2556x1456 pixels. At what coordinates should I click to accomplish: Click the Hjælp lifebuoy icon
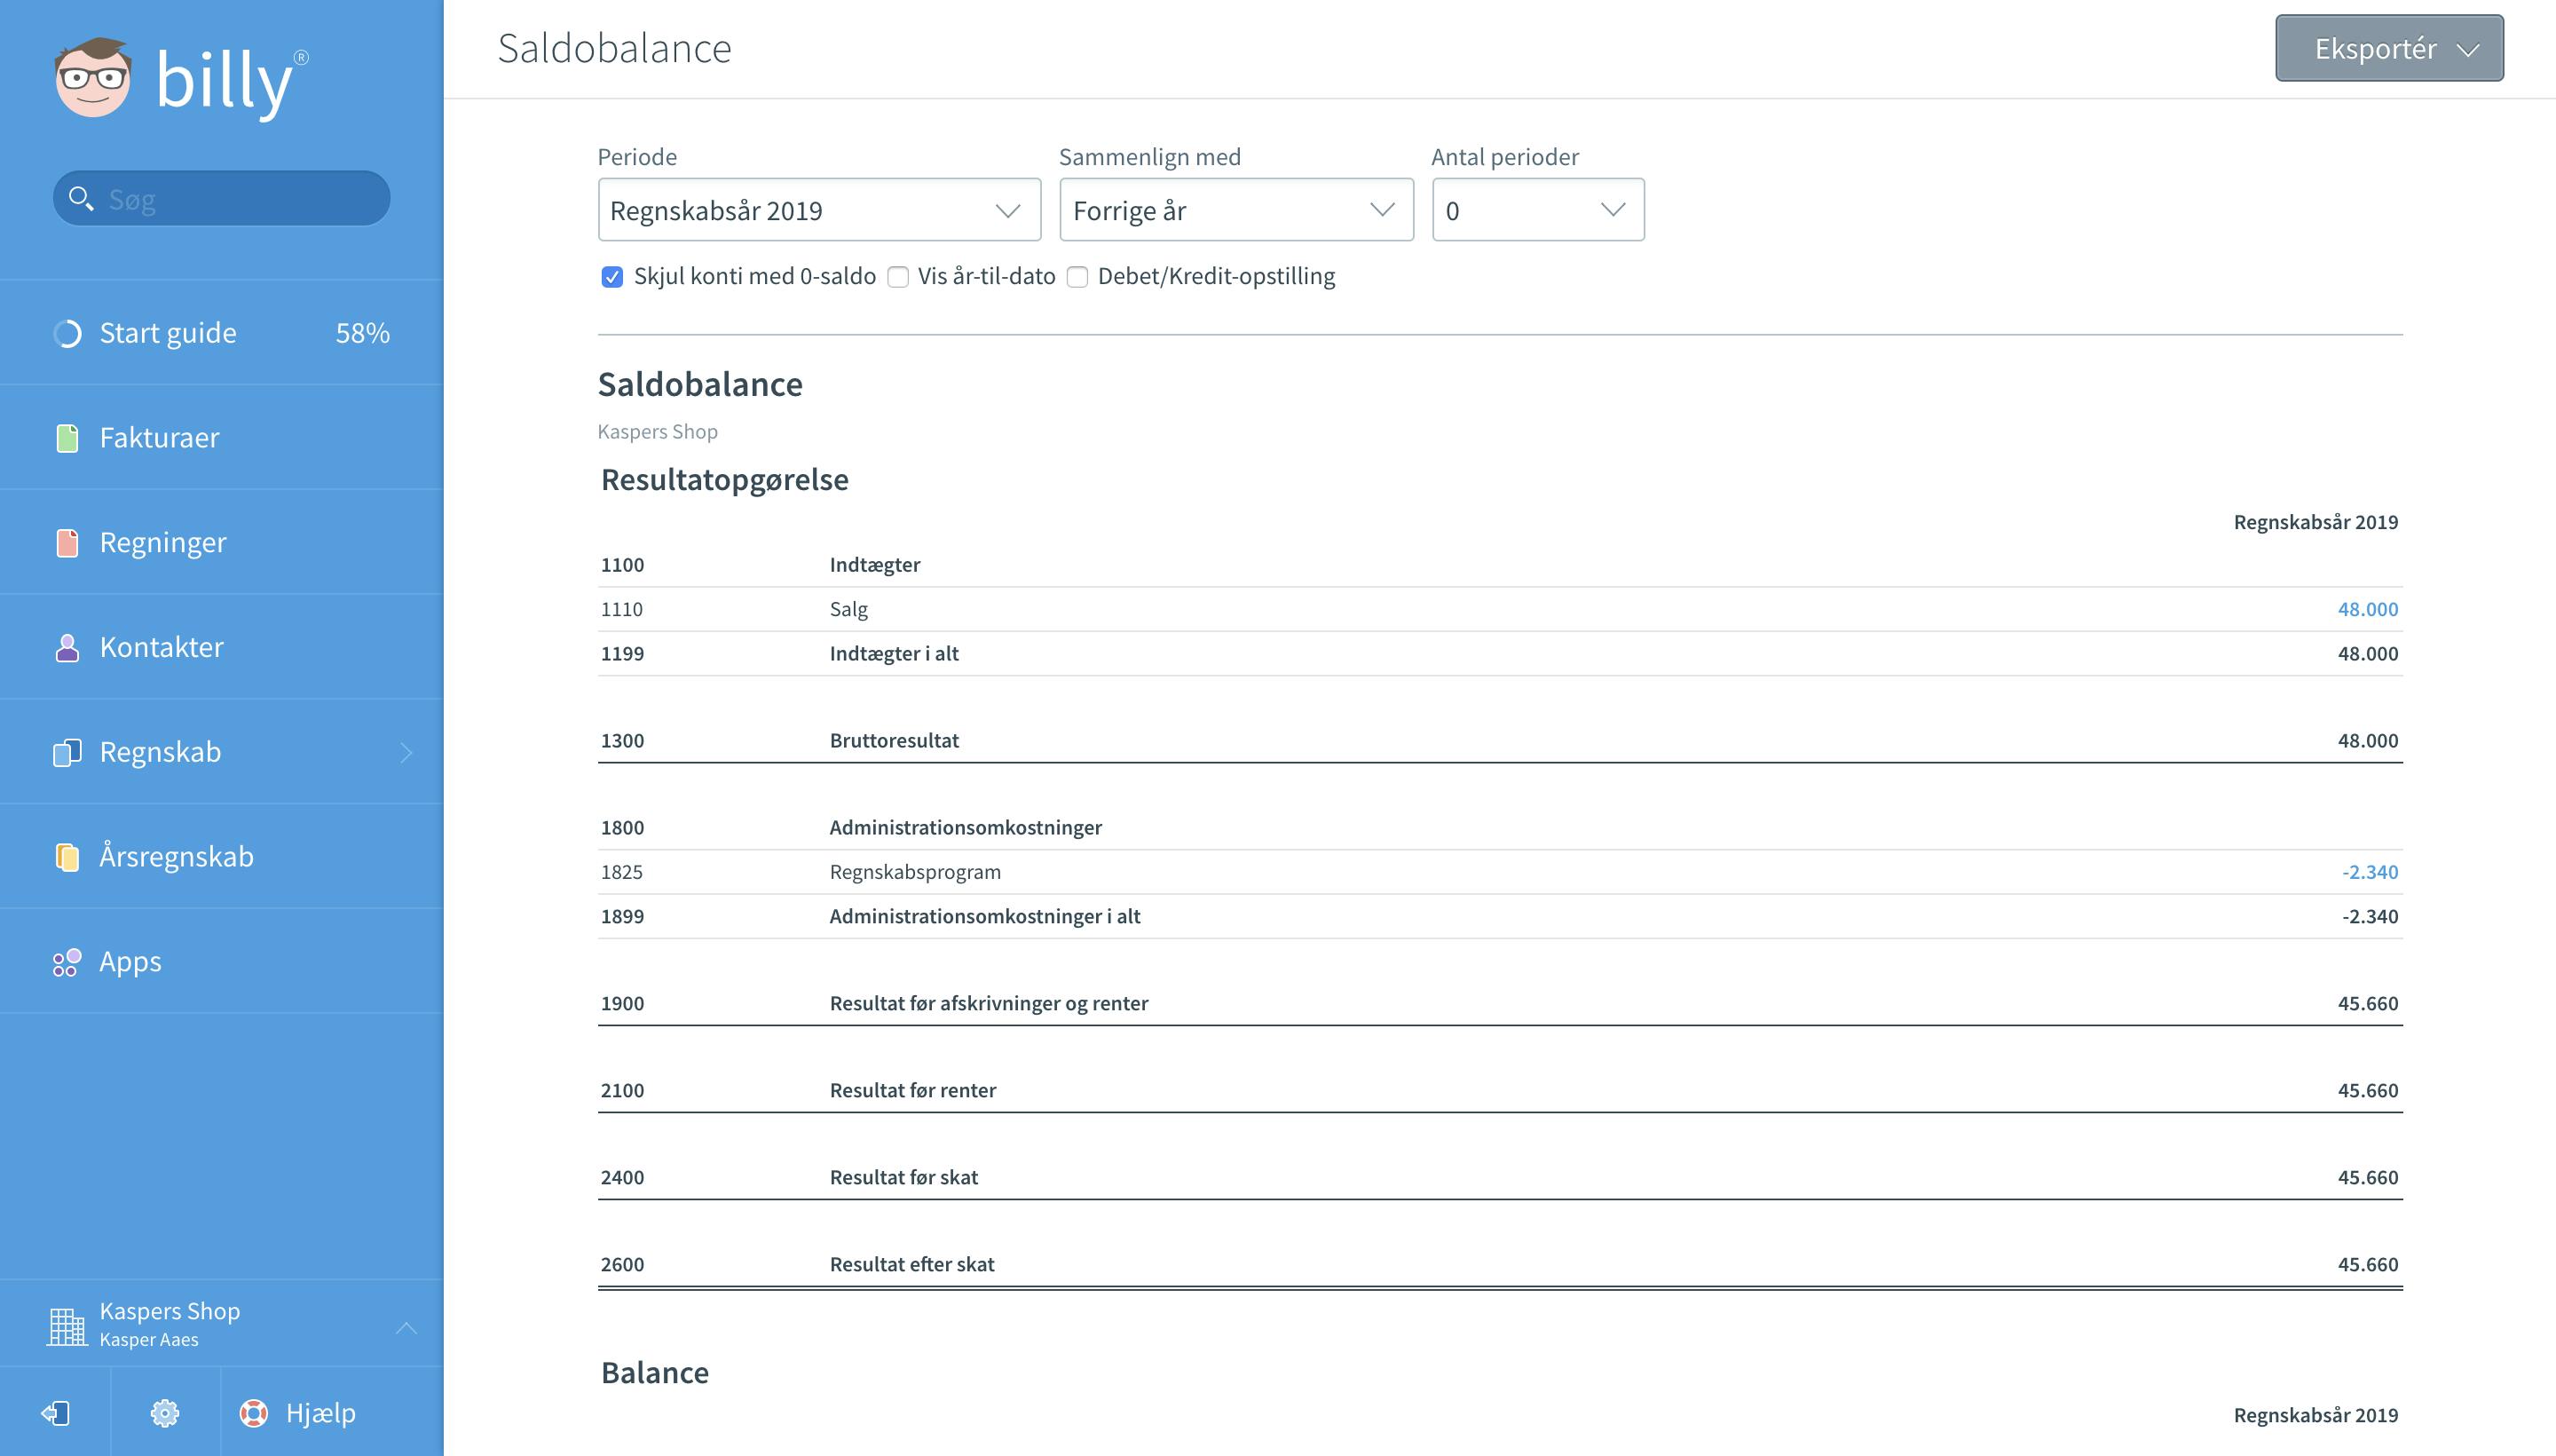pyautogui.click(x=254, y=1413)
